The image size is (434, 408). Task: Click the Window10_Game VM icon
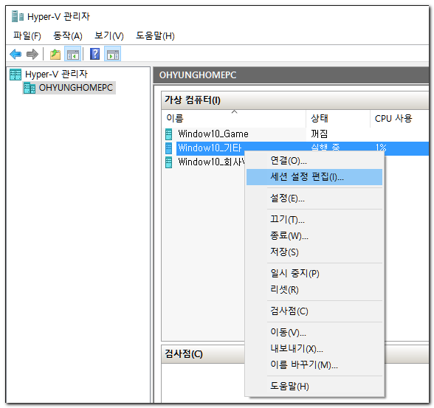(x=168, y=134)
